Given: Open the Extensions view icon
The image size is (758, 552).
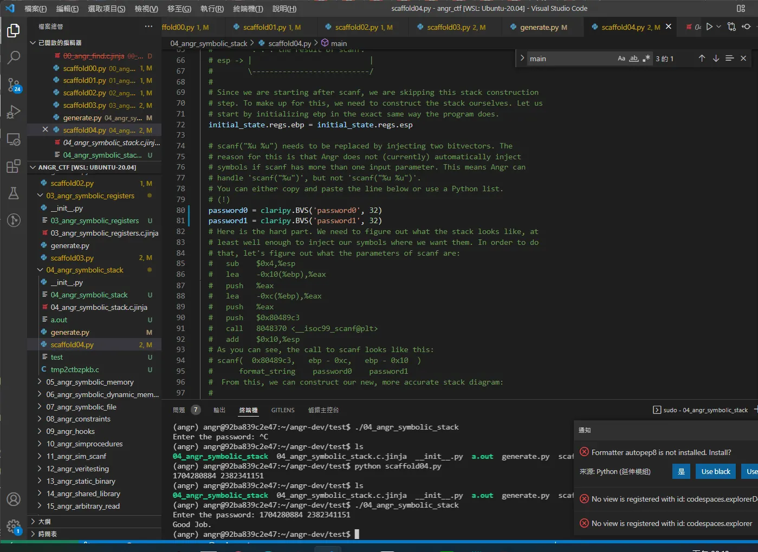Looking at the screenshot, I should [14, 166].
